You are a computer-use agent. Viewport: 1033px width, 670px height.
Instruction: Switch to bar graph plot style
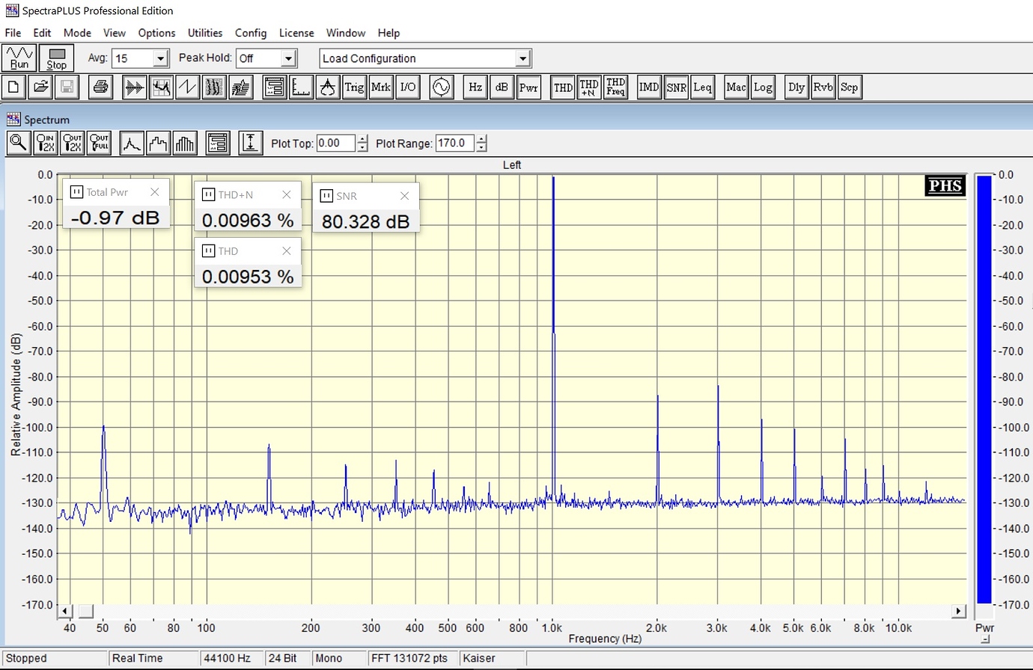click(x=184, y=143)
